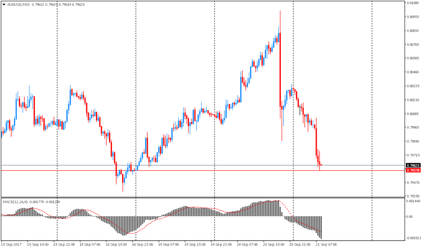Click the 15 Sep 2017 time label

click(x=11, y=244)
